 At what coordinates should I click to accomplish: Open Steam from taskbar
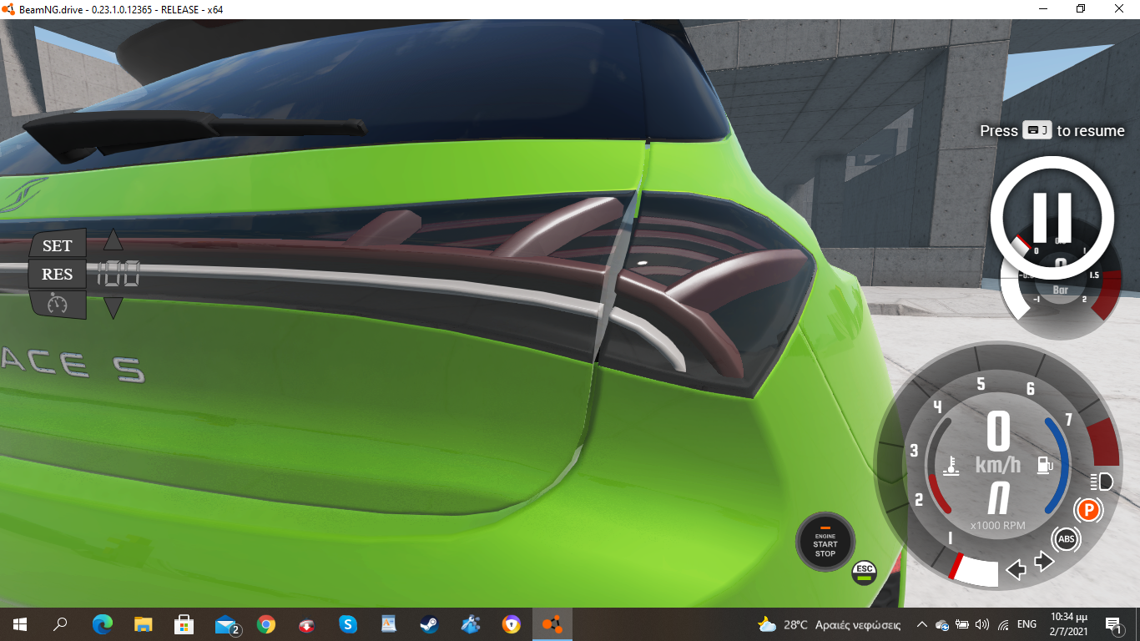click(430, 623)
